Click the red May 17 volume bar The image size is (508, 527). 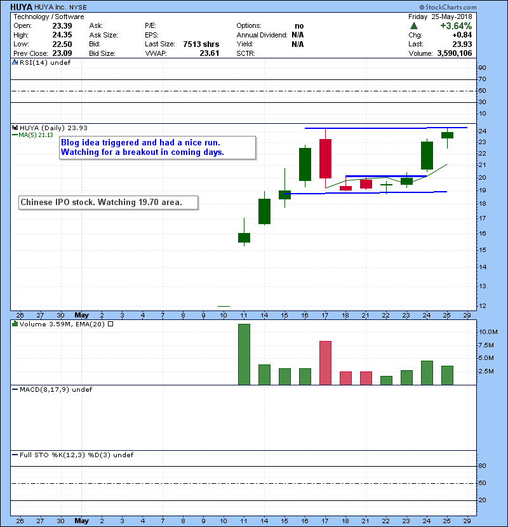[x=326, y=363]
